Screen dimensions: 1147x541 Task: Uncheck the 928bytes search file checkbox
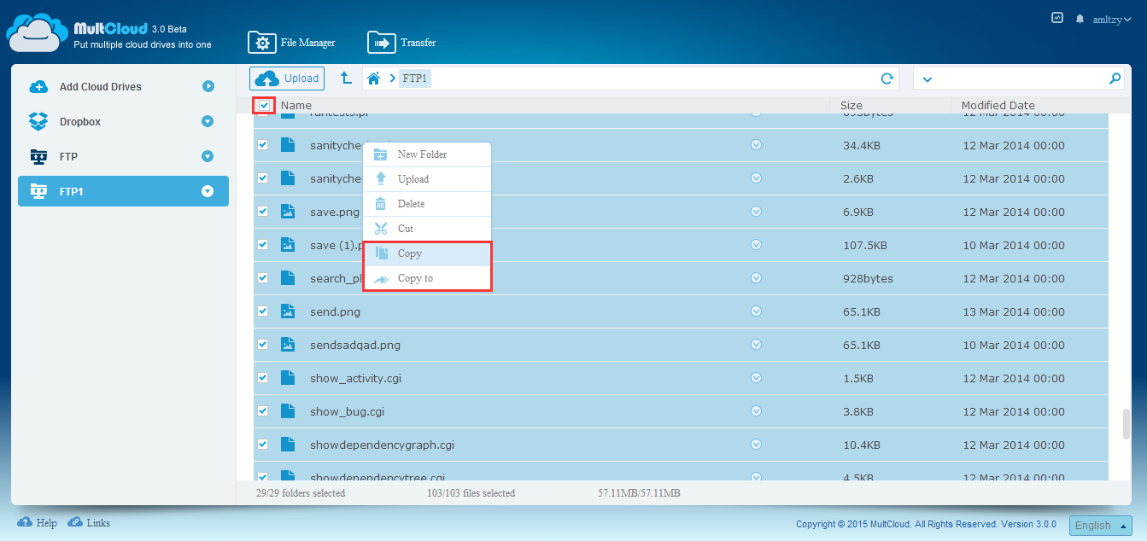pyautogui.click(x=262, y=278)
